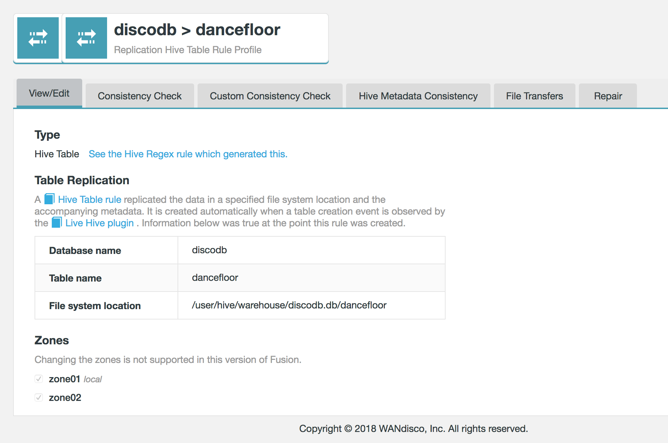Screen dimensions: 668x443
Task: Open the Hive Regex rule link
Action: (188, 154)
